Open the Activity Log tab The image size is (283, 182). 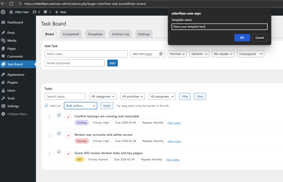[120, 34]
